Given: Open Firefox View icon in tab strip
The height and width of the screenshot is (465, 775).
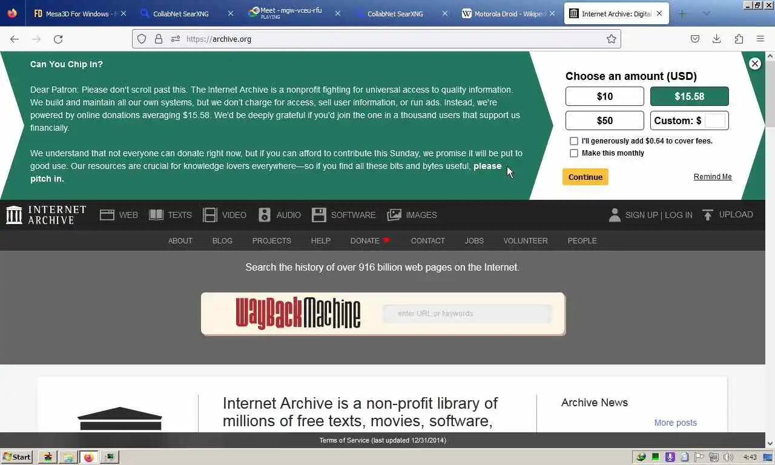Looking at the screenshot, I should point(12,13).
